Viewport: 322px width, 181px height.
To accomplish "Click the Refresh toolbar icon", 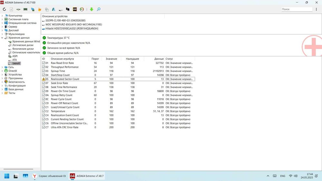I will pos(4,9).
